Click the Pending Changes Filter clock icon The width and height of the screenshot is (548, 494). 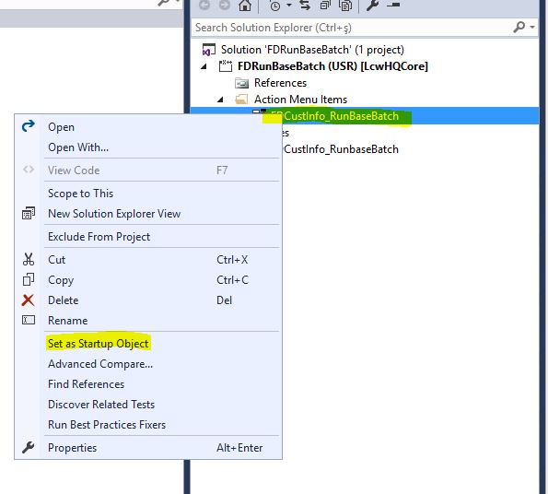pos(275,6)
